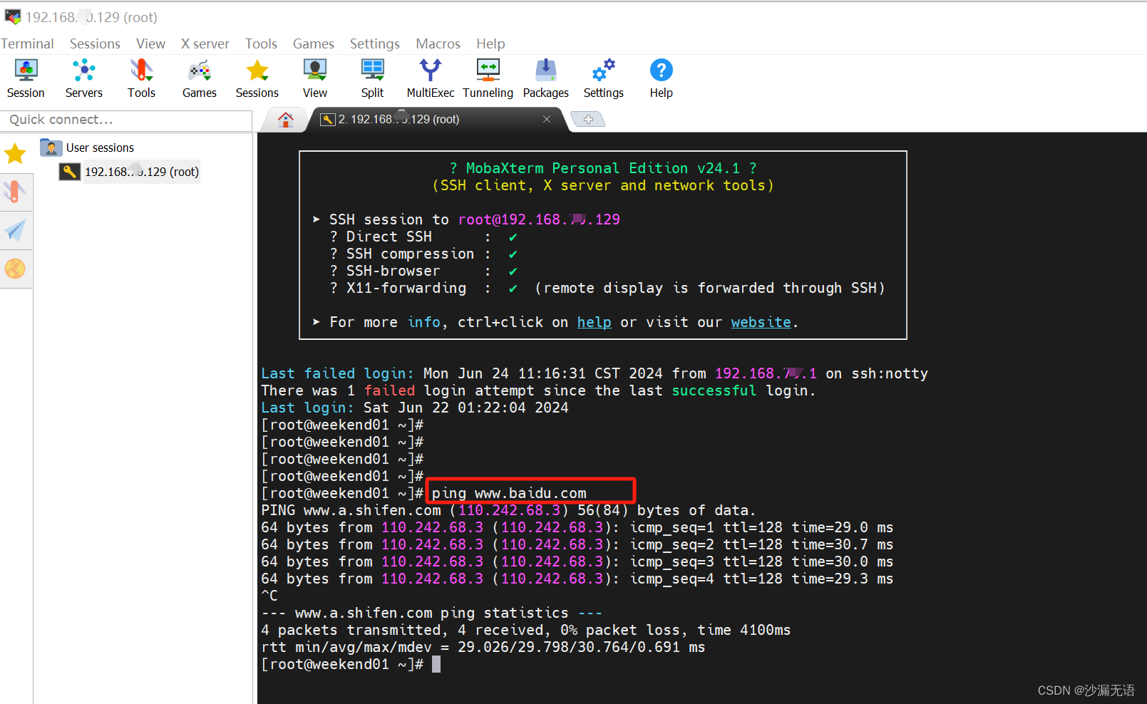Open the Macros menu

click(438, 43)
